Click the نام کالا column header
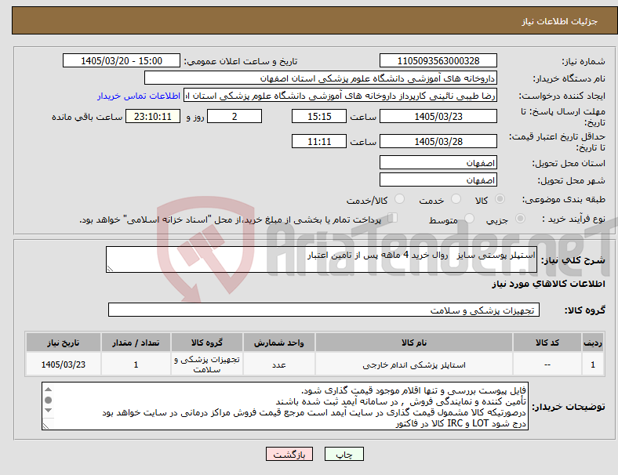This screenshot has height=475, width=618. click(x=414, y=343)
